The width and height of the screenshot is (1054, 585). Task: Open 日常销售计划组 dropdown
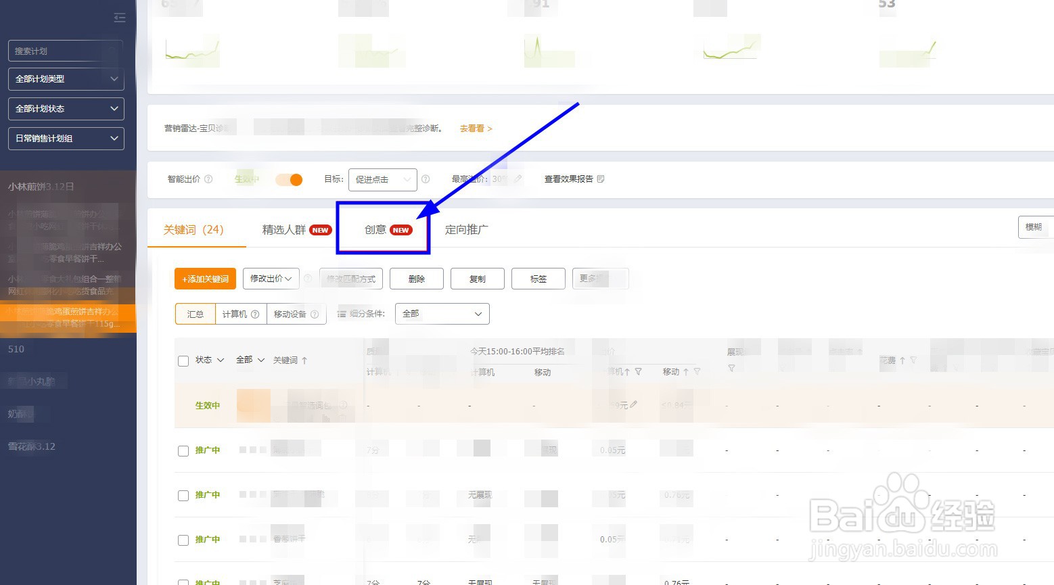pos(66,139)
